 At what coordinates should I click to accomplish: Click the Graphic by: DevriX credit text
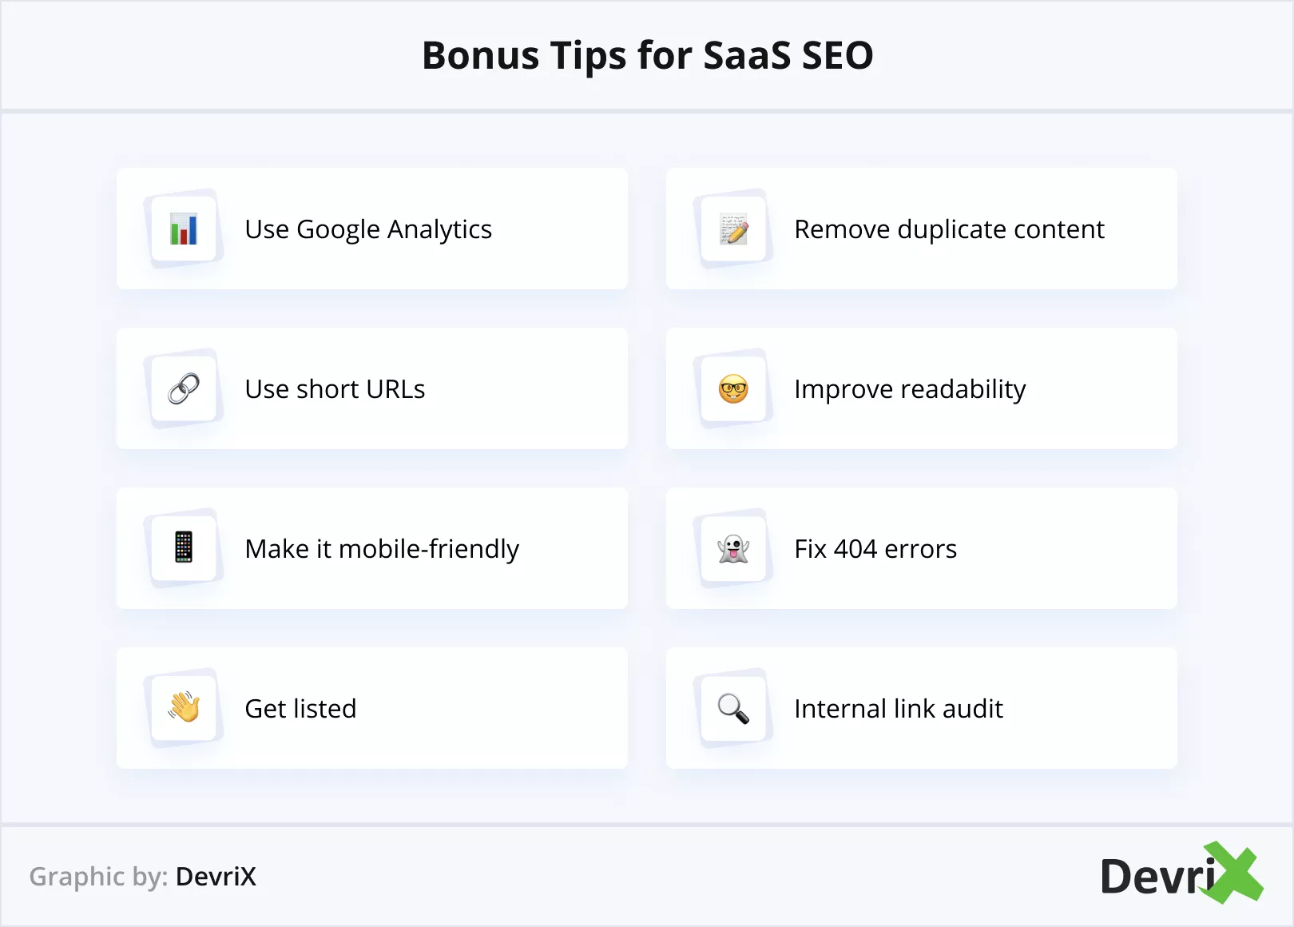(143, 877)
